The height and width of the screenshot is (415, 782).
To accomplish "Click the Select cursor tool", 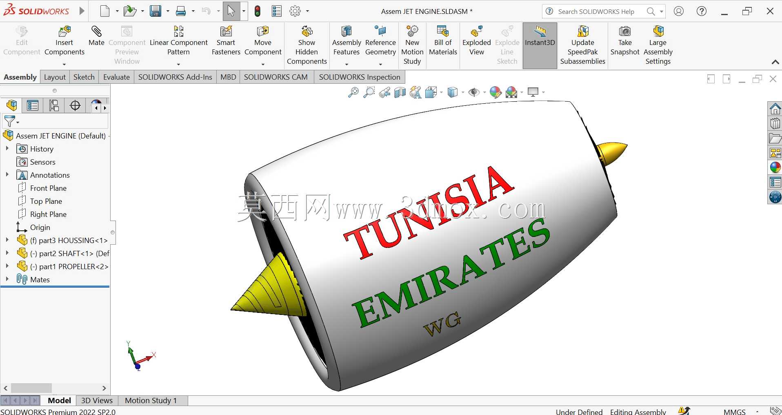I will (231, 11).
